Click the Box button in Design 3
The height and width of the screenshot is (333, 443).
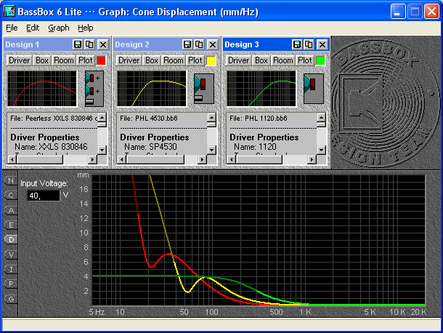click(261, 60)
